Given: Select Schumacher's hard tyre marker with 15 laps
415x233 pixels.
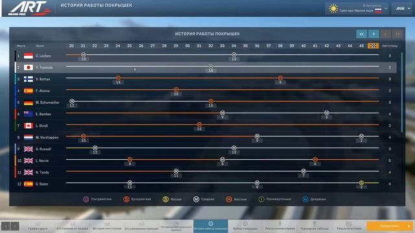Looking at the screenshot, I should tap(211, 101).
